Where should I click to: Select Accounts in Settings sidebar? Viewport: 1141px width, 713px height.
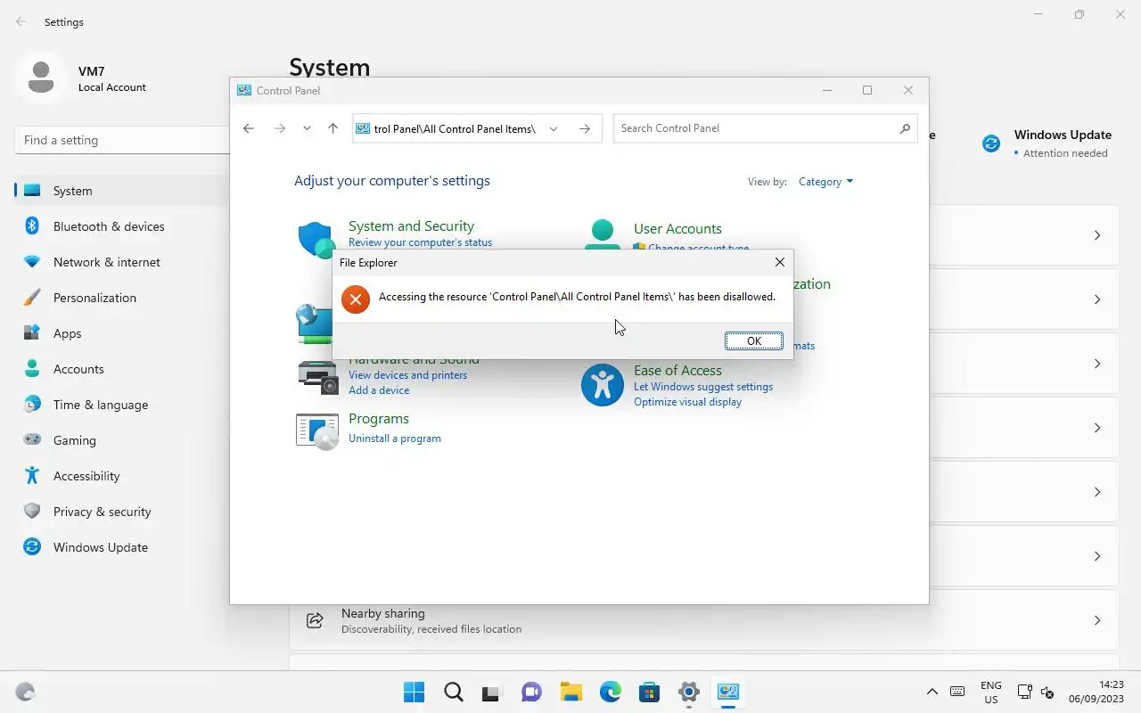[122, 369]
